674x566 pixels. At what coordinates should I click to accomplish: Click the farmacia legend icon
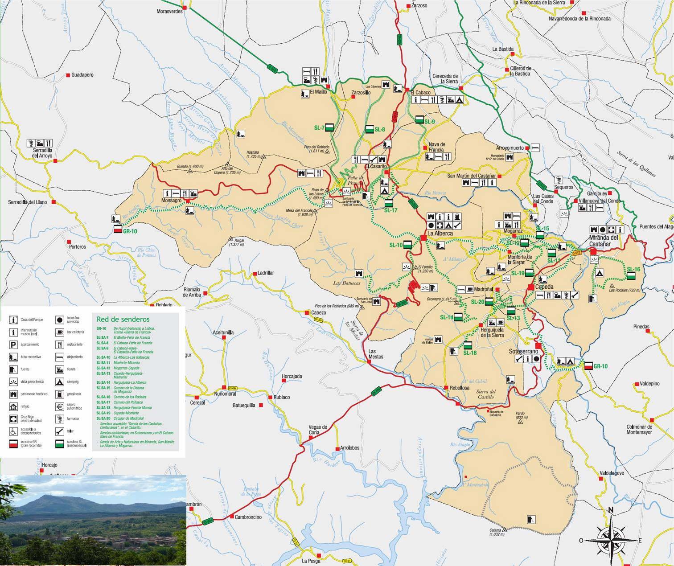point(60,419)
